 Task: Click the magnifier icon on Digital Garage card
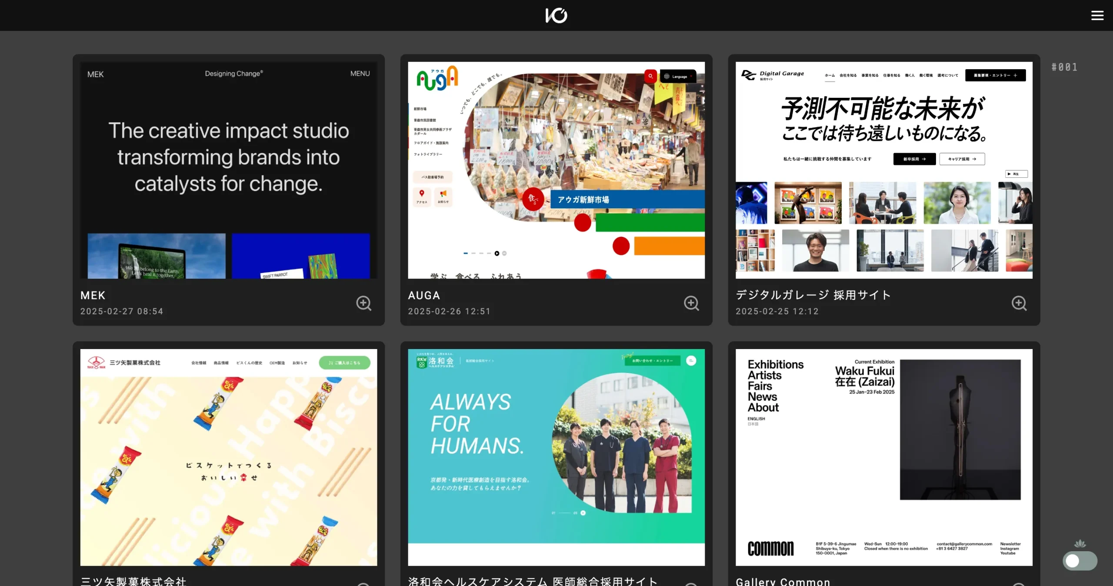click(x=1019, y=303)
